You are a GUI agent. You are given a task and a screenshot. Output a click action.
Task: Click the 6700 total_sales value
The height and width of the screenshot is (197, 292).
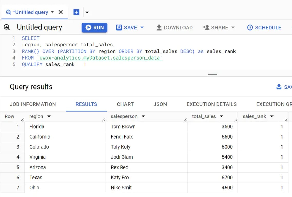(227, 178)
